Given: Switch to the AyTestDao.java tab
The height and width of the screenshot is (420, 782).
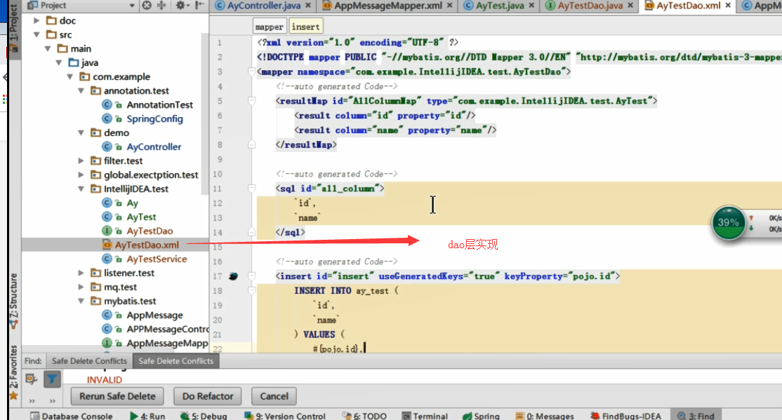Looking at the screenshot, I should [590, 6].
